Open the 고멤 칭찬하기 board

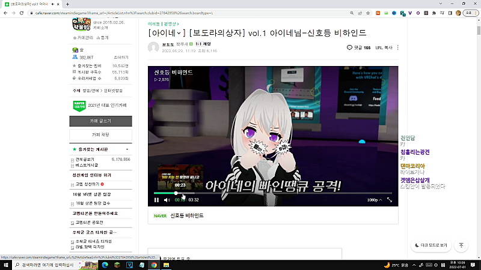point(87,184)
